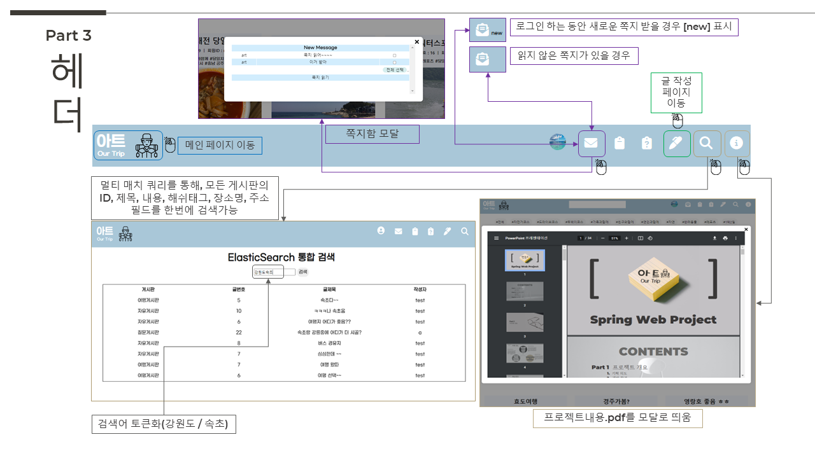The height and width of the screenshot is (458, 815).
Task: Click the pen icon in search page header
Action: click(448, 232)
